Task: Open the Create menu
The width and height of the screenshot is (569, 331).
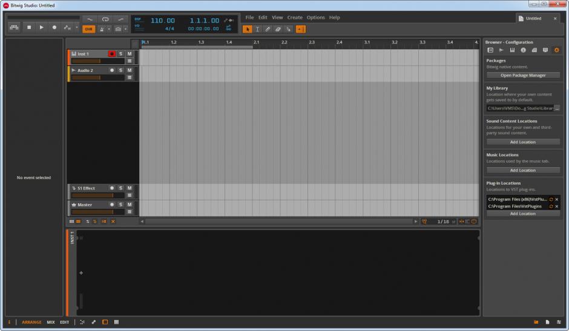Action: coord(295,18)
